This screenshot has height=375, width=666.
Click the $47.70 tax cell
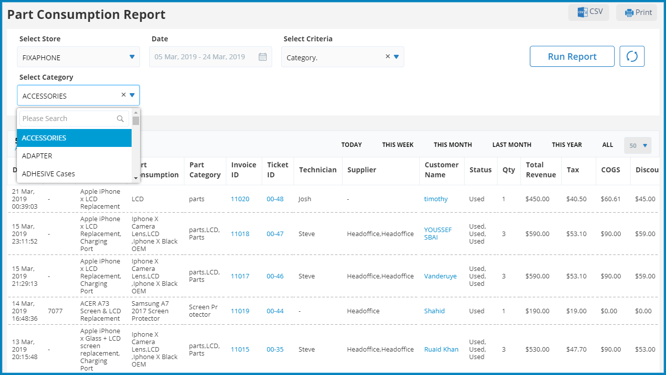coord(576,349)
